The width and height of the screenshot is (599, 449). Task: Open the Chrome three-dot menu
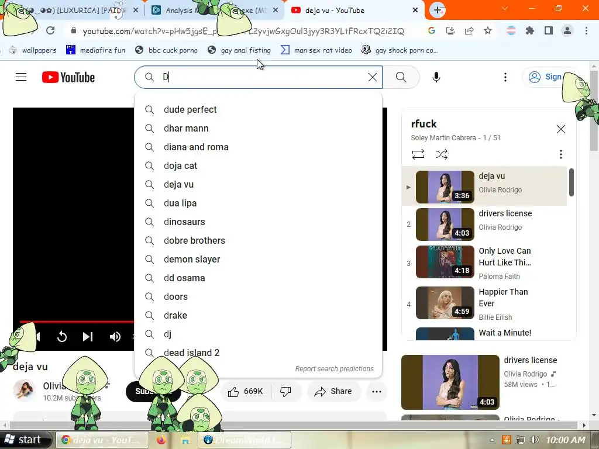coord(586,30)
